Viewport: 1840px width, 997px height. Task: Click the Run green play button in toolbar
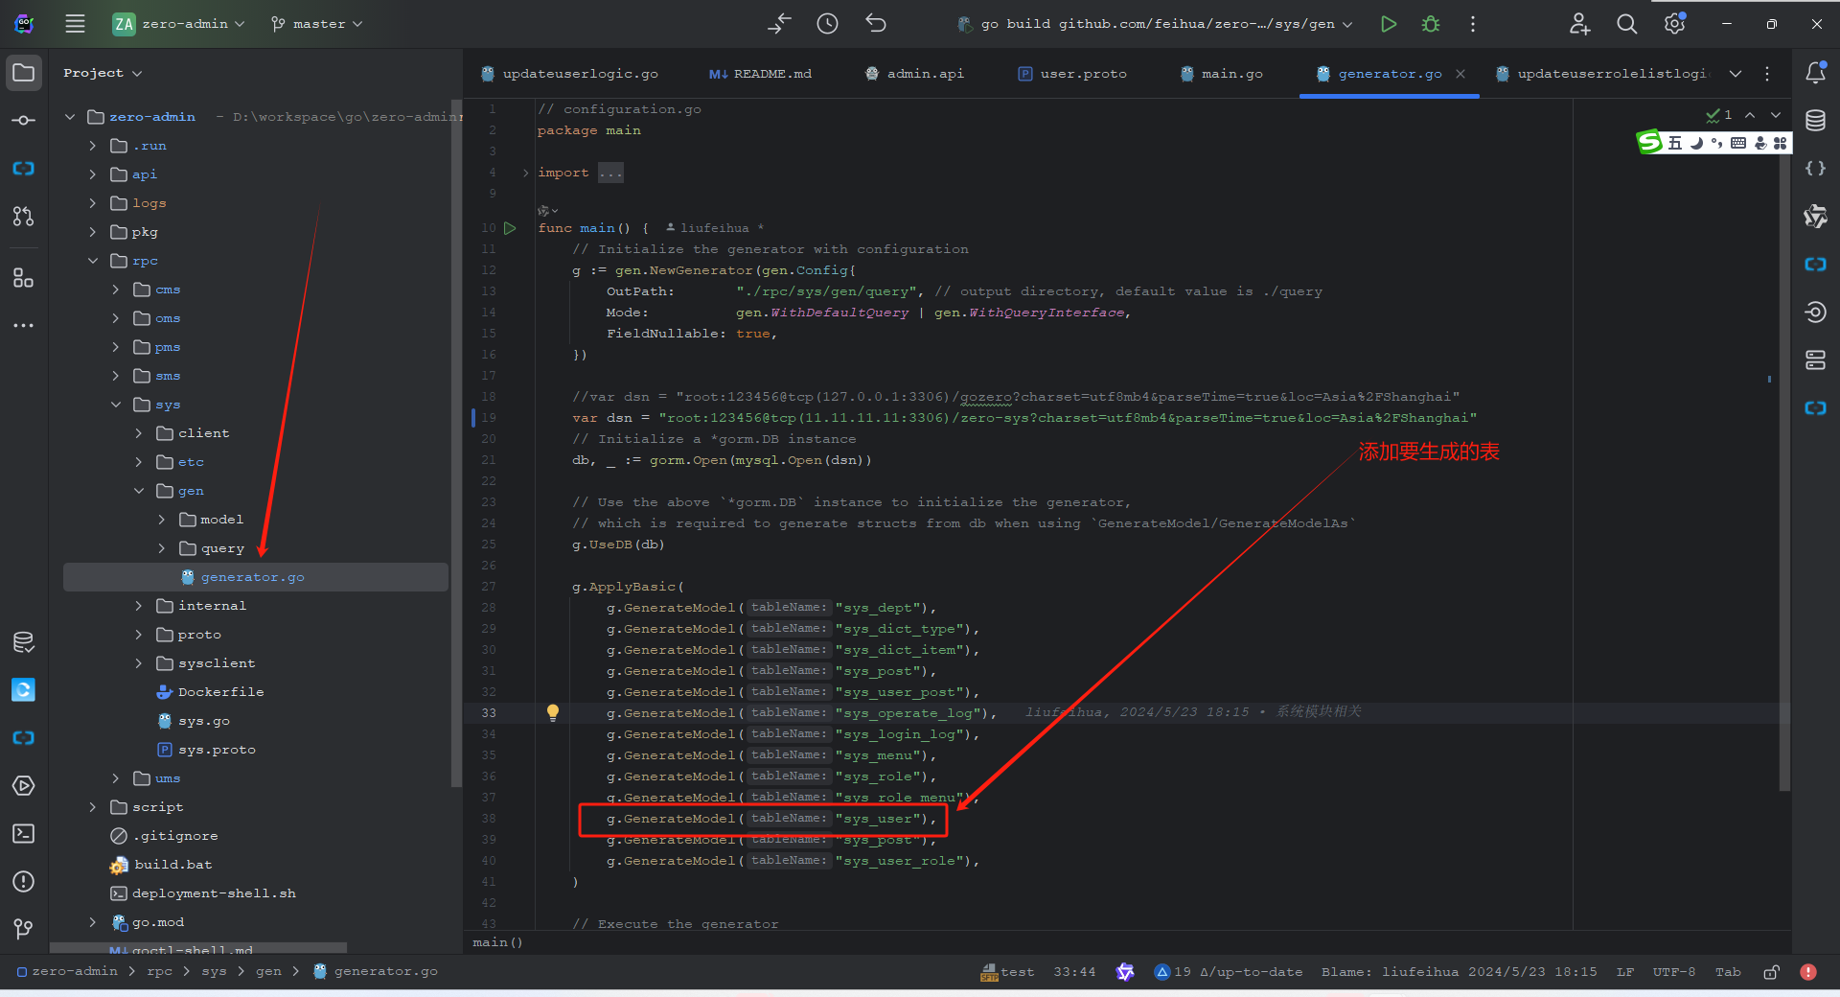[1389, 24]
